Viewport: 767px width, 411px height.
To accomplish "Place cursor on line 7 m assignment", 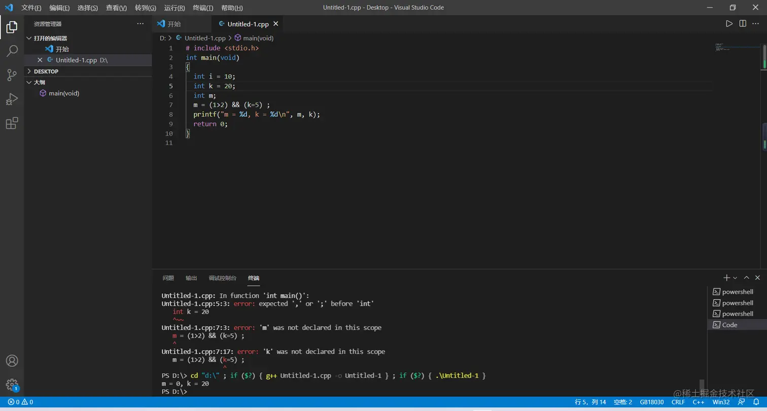I will tap(232, 105).
